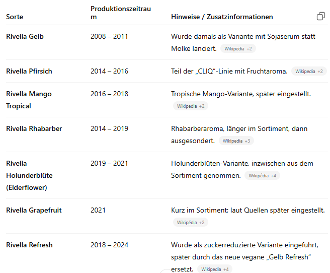This screenshot has height=273, width=330.
Task: Click the Sorte column header
Action: pyautogui.click(x=15, y=17)
